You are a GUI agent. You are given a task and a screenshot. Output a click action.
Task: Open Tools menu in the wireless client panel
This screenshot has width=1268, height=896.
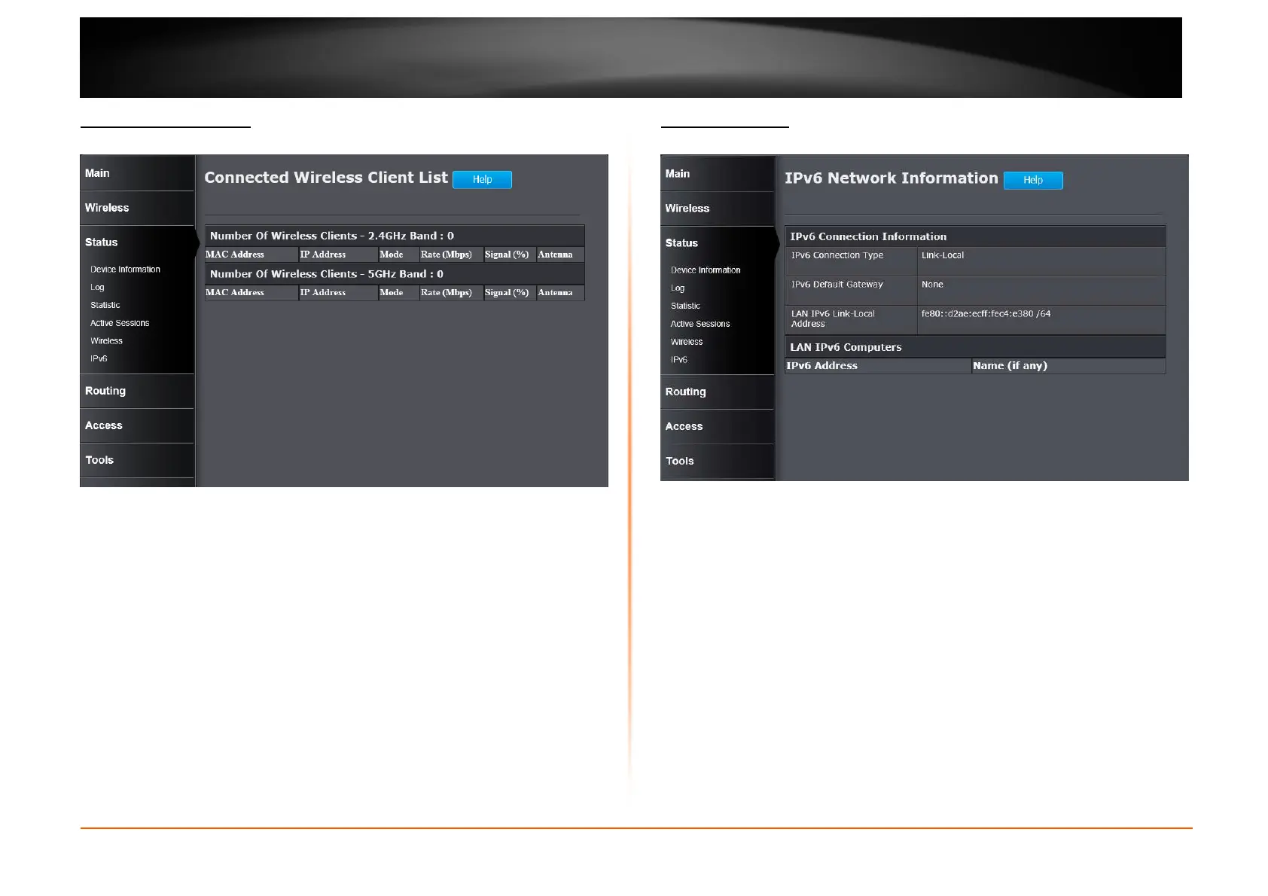pos(137,460)
